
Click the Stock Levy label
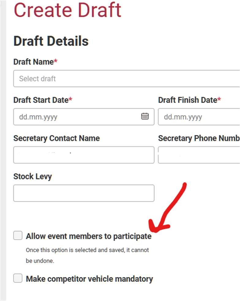[32, 177]
